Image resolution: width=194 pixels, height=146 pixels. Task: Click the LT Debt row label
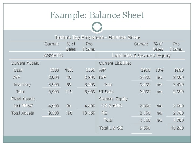coord(106,91)
